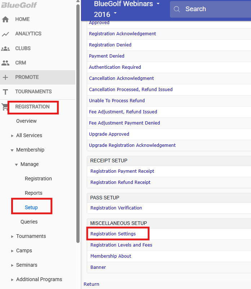Click the Promote plus icon
251x289 pixels.
(x=5, y=77)
